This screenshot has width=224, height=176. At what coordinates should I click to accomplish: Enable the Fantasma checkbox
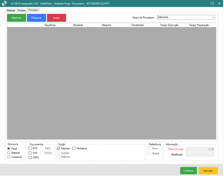click(x=74, y=148)
